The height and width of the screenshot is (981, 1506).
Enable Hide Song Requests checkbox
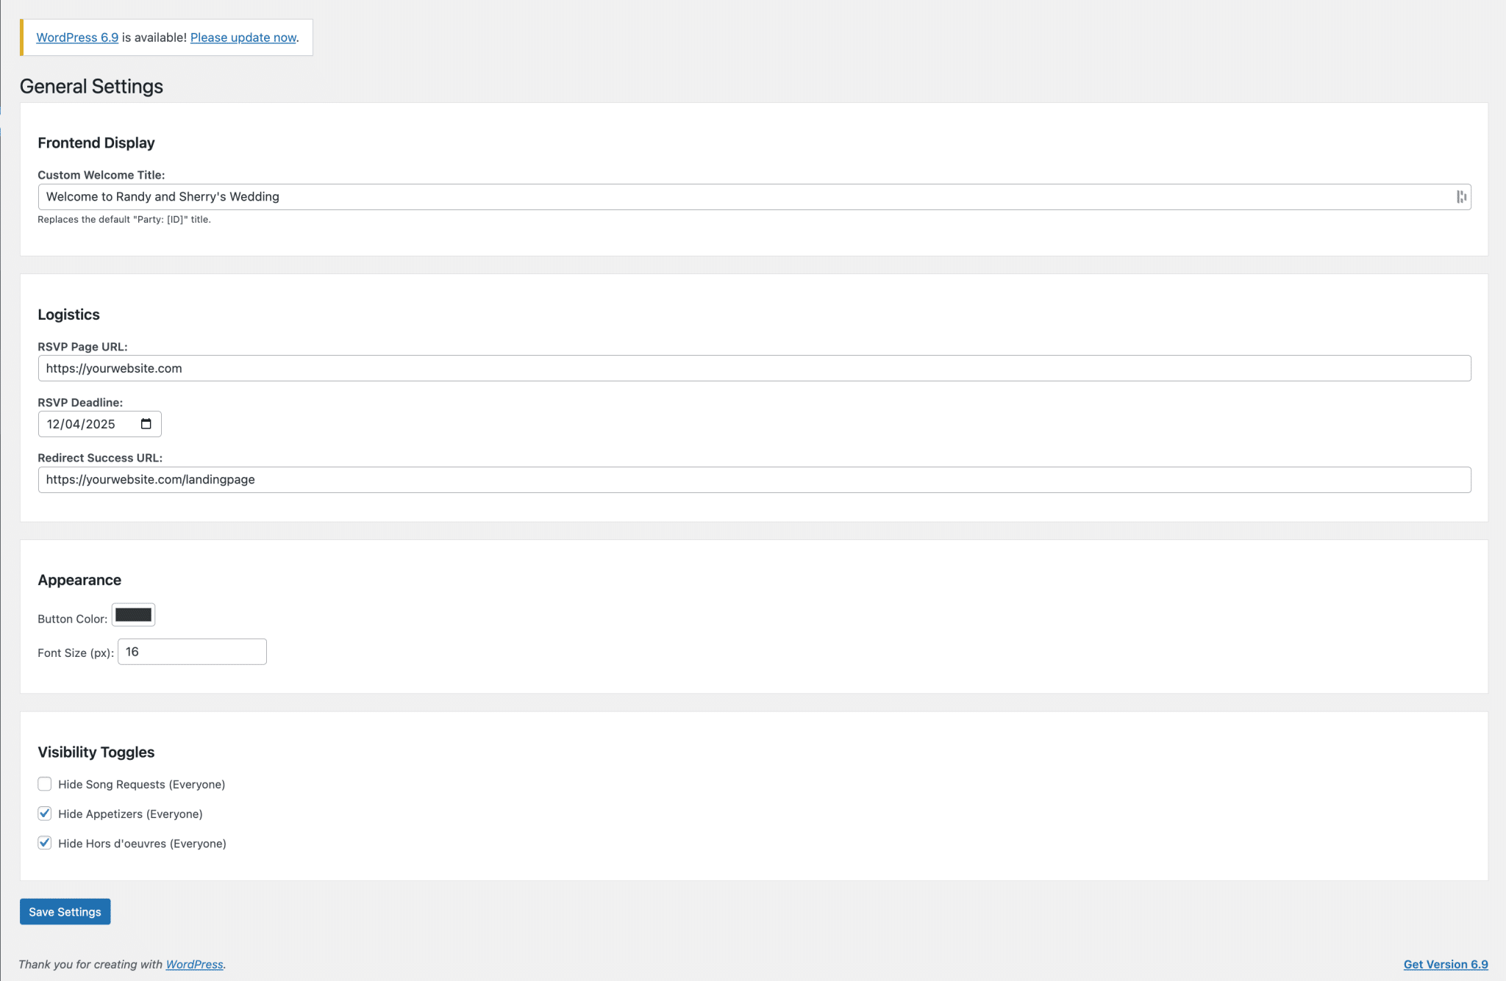click(45, 784)
